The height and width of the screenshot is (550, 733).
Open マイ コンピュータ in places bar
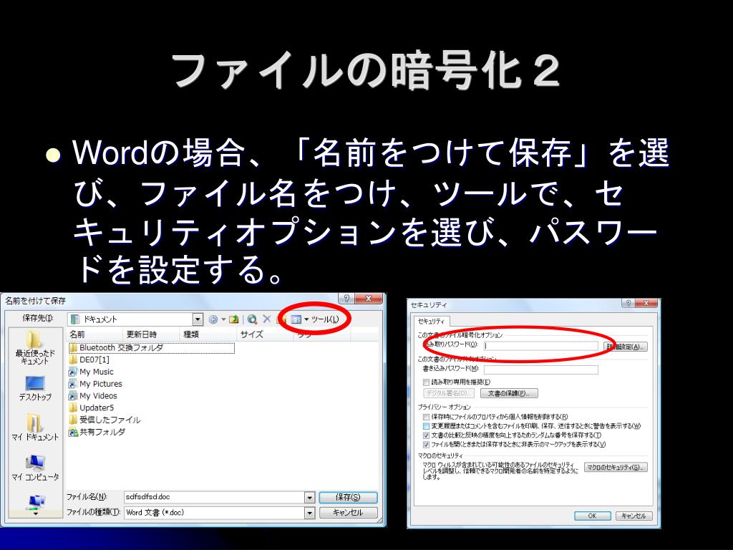[35, 468]
